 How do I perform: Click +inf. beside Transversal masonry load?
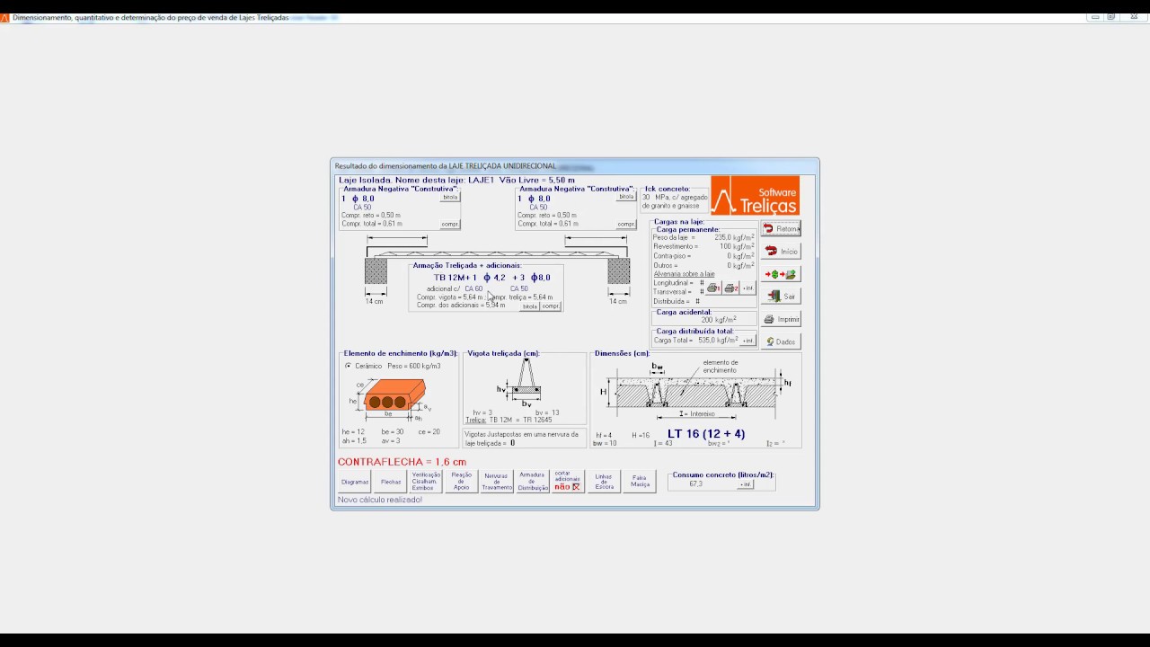coord(747,288)
